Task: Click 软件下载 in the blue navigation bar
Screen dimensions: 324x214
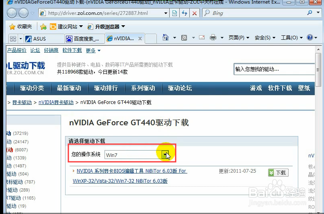Action: [x=280, y=88]
